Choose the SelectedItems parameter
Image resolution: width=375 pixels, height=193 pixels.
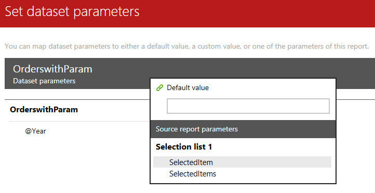point(193,174)
